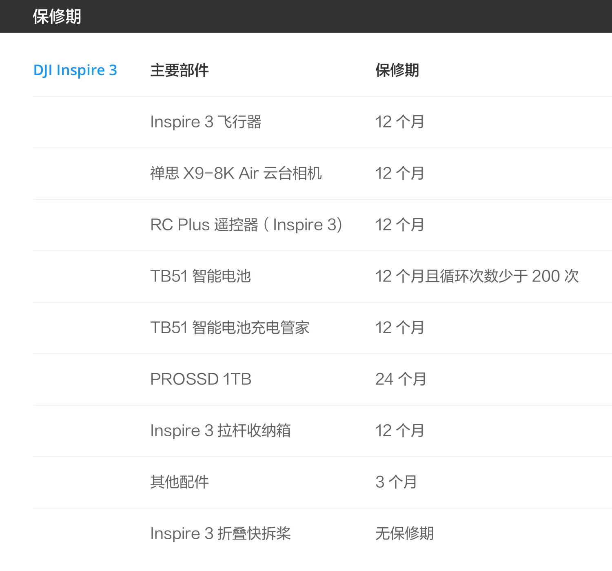
Task: Select RC Plus 遥控器 (Inspire 3) row
Action: tap(246, 225)
